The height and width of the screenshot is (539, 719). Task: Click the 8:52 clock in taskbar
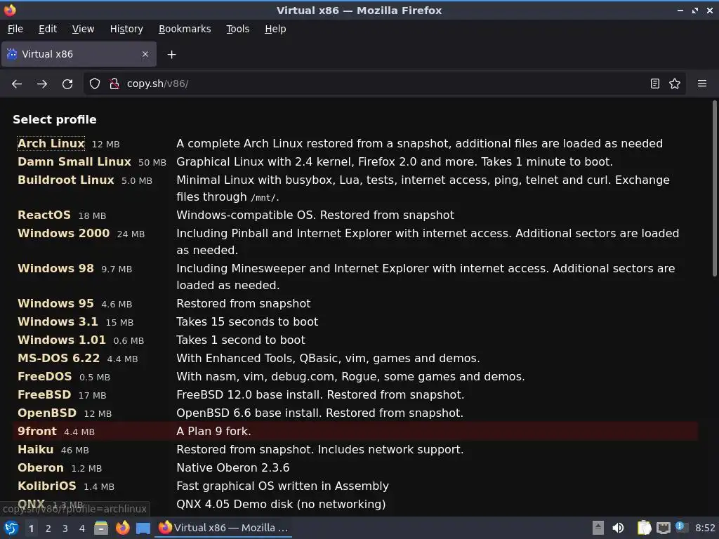point(705,528)
